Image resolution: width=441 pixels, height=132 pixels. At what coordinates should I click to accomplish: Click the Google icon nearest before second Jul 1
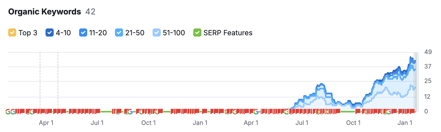coord(287,112)
